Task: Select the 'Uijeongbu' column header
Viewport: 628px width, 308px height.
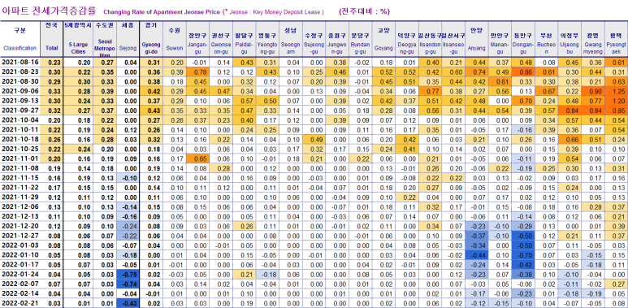Action: 570,39
